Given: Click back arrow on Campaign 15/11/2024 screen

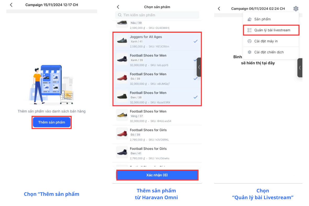Looking at the screenshot, I should pos(11,5).
